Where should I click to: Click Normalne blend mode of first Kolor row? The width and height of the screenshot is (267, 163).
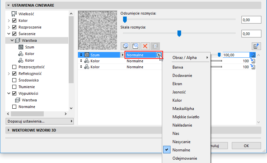click(x=135, y=61)
